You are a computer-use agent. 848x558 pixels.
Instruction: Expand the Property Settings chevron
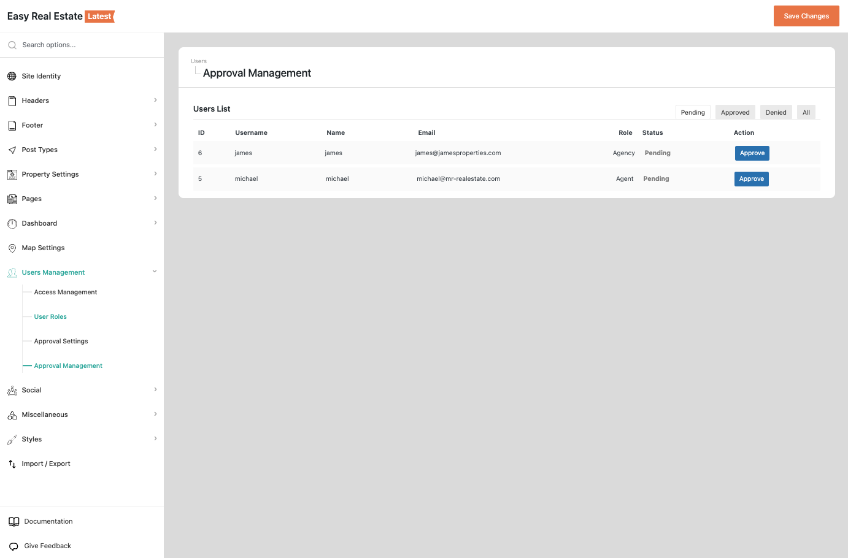[155, 174]
